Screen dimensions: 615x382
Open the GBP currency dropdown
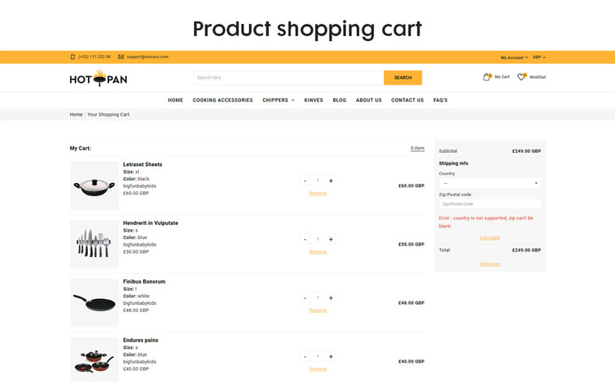539,58
